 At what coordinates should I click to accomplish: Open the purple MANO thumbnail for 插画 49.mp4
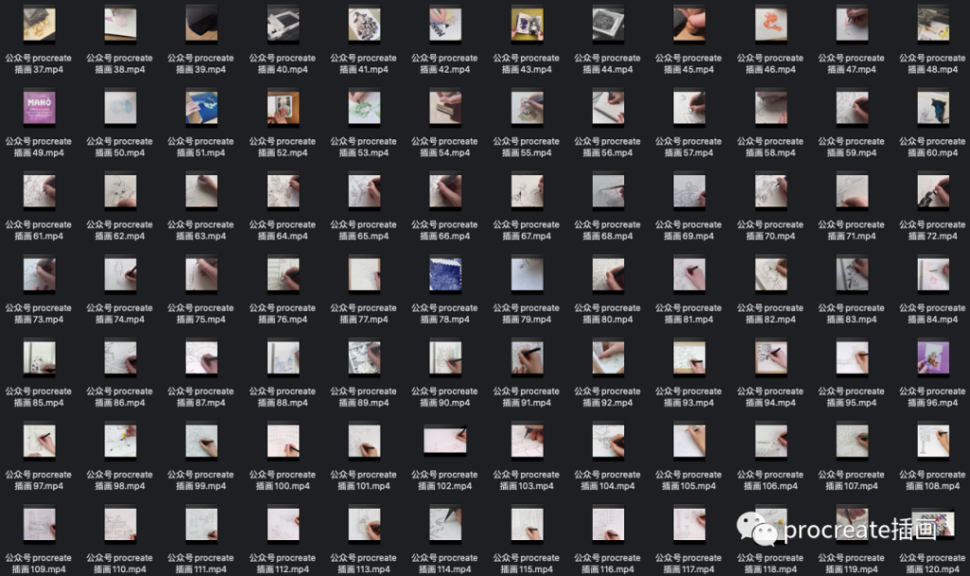(x=39, y=107)
